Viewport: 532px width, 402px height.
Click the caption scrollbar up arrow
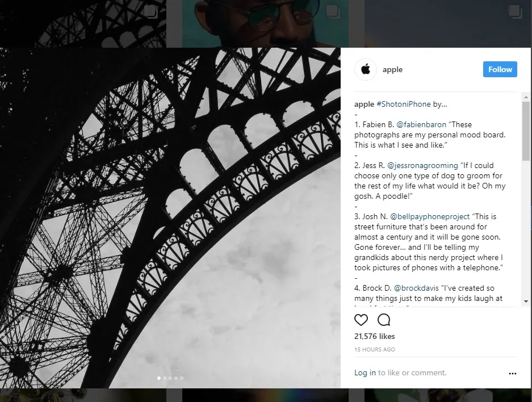click(526, 97)
